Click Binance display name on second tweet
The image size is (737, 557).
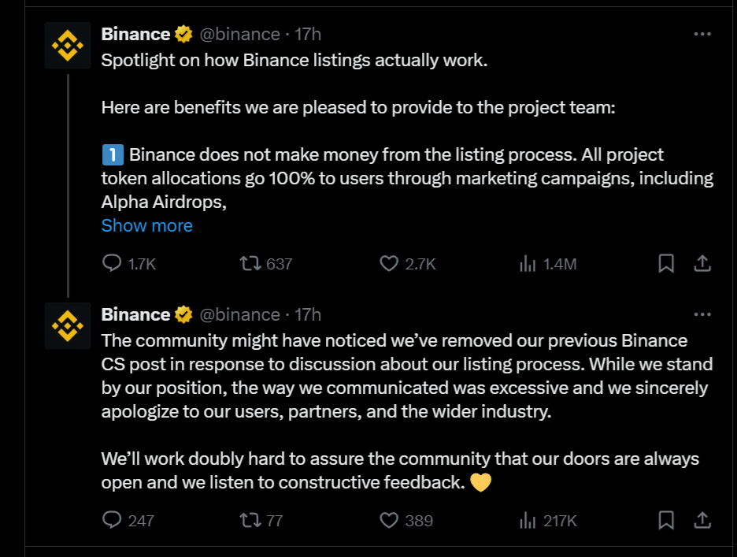135,314
